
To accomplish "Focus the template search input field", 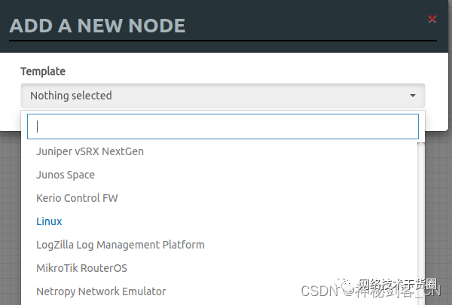I will (x=222, y=127).
